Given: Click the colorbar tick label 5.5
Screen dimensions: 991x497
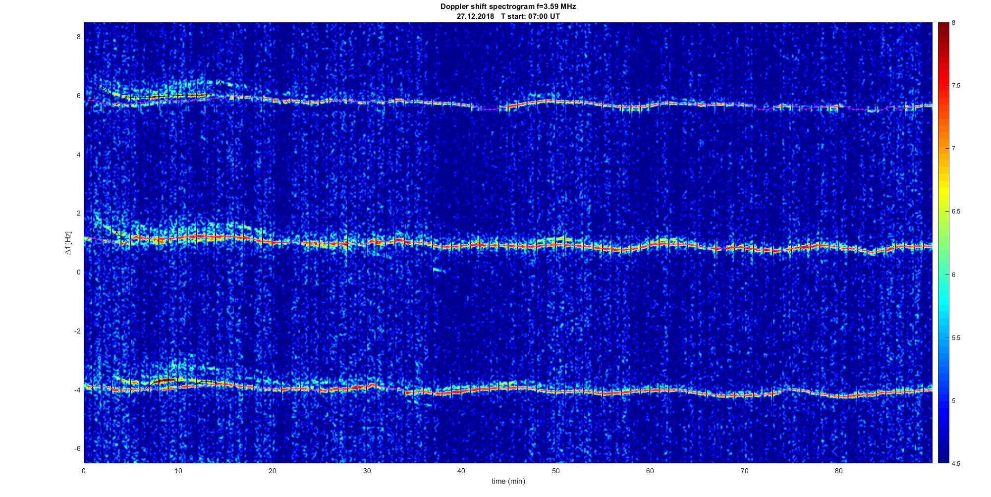Looking at the screenshot, I should point(956,338).
